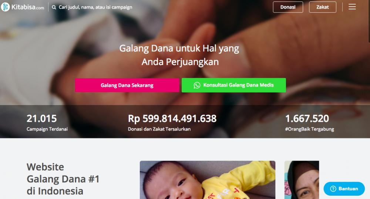Screen dimensions: 370x199
Task: Select the baby campaign photo card
Action: tap(208, 180)
